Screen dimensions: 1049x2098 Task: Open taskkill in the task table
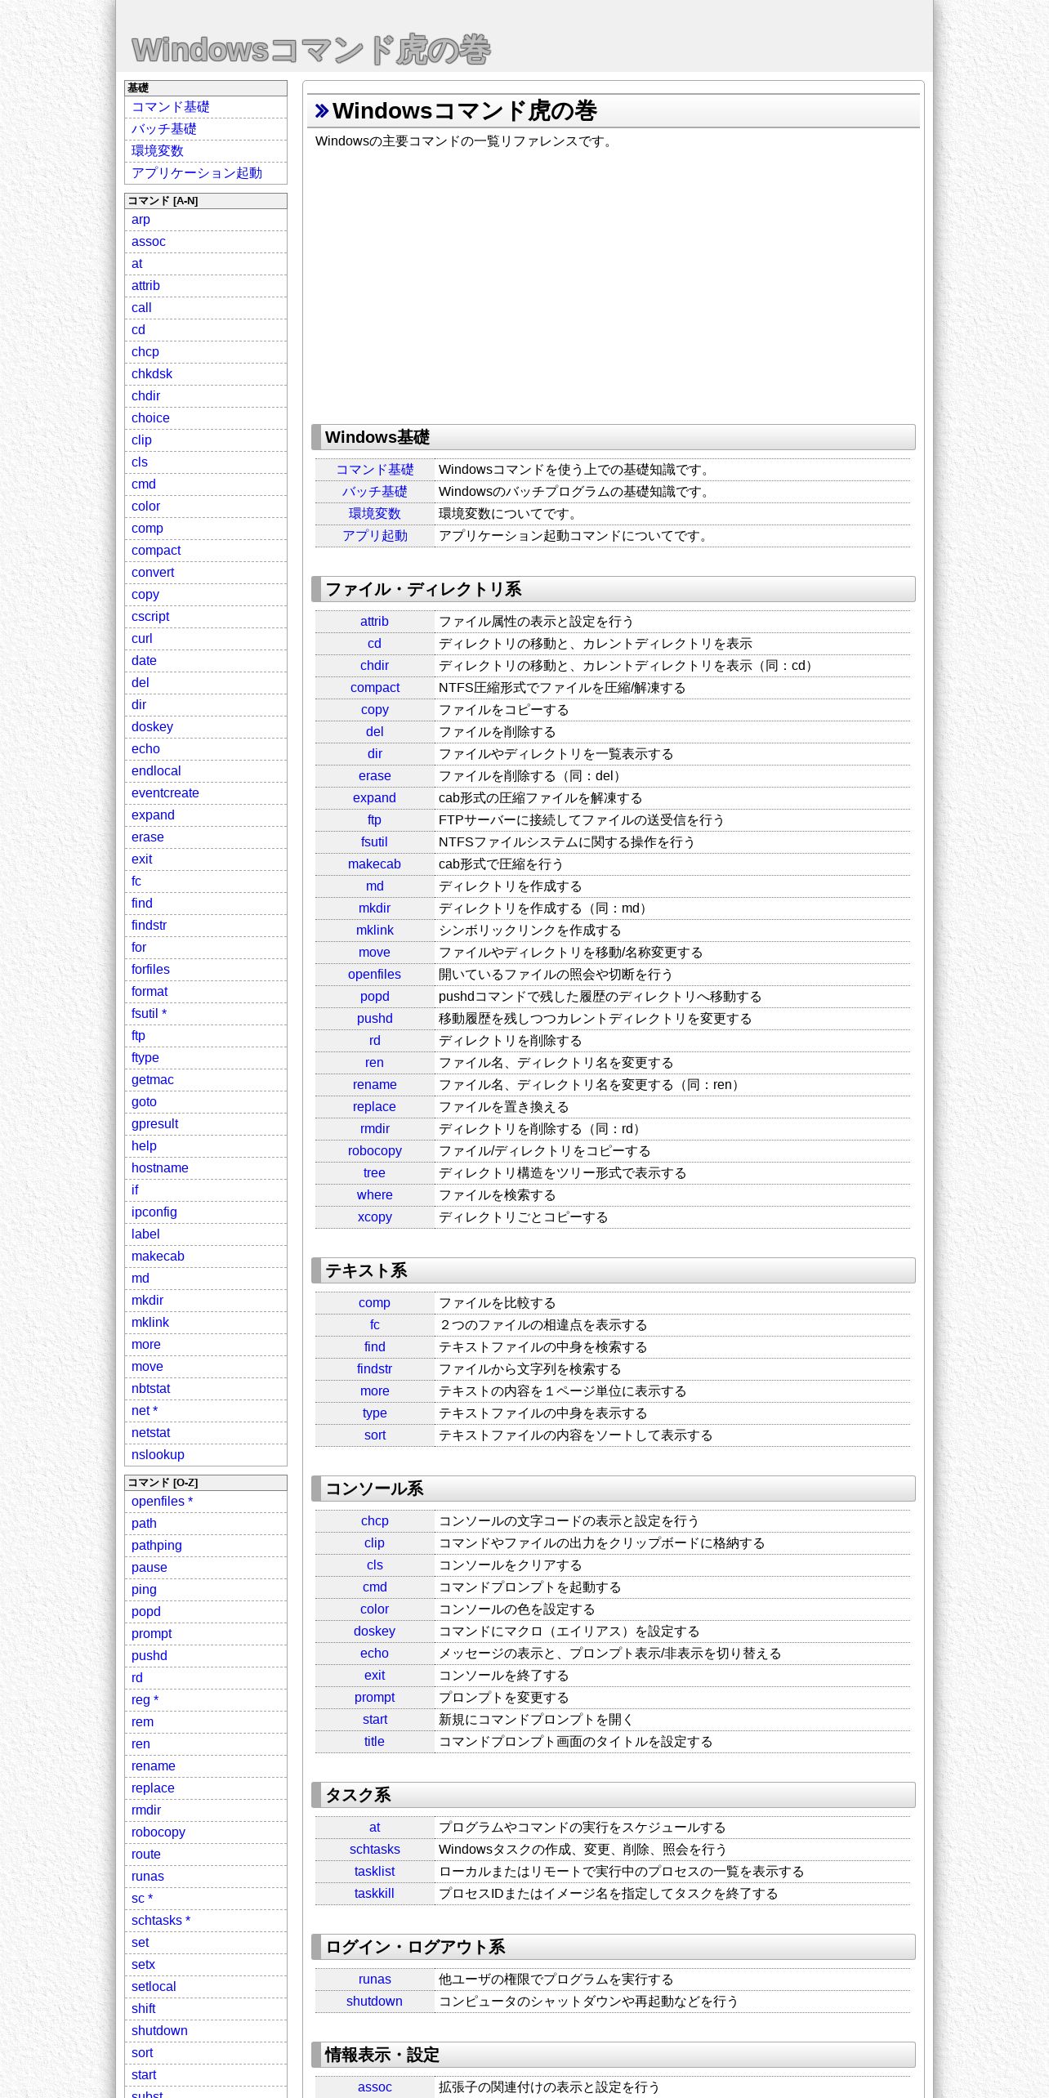point(374,1894)
